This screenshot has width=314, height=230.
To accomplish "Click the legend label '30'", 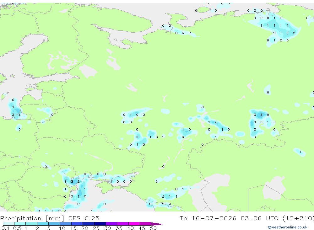I will click(x=107, y=228).
